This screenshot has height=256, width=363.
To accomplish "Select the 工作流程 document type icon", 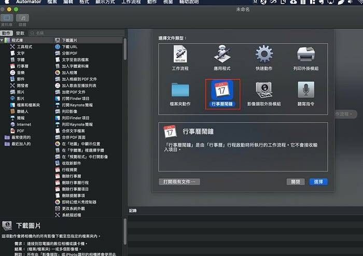I will (180, 54).
